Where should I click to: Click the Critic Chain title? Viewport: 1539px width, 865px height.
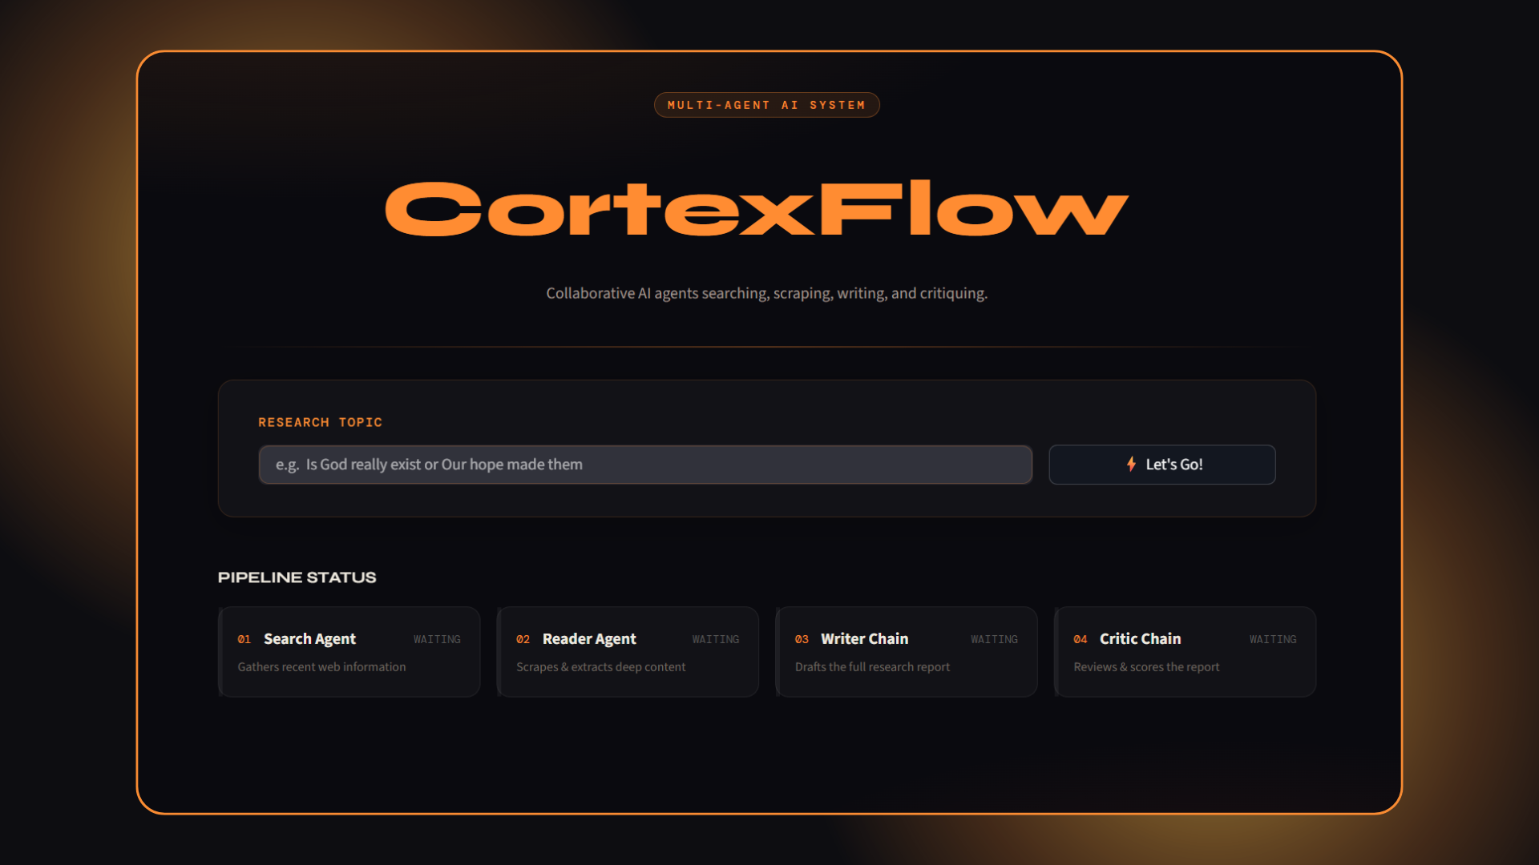(1140, 638)
